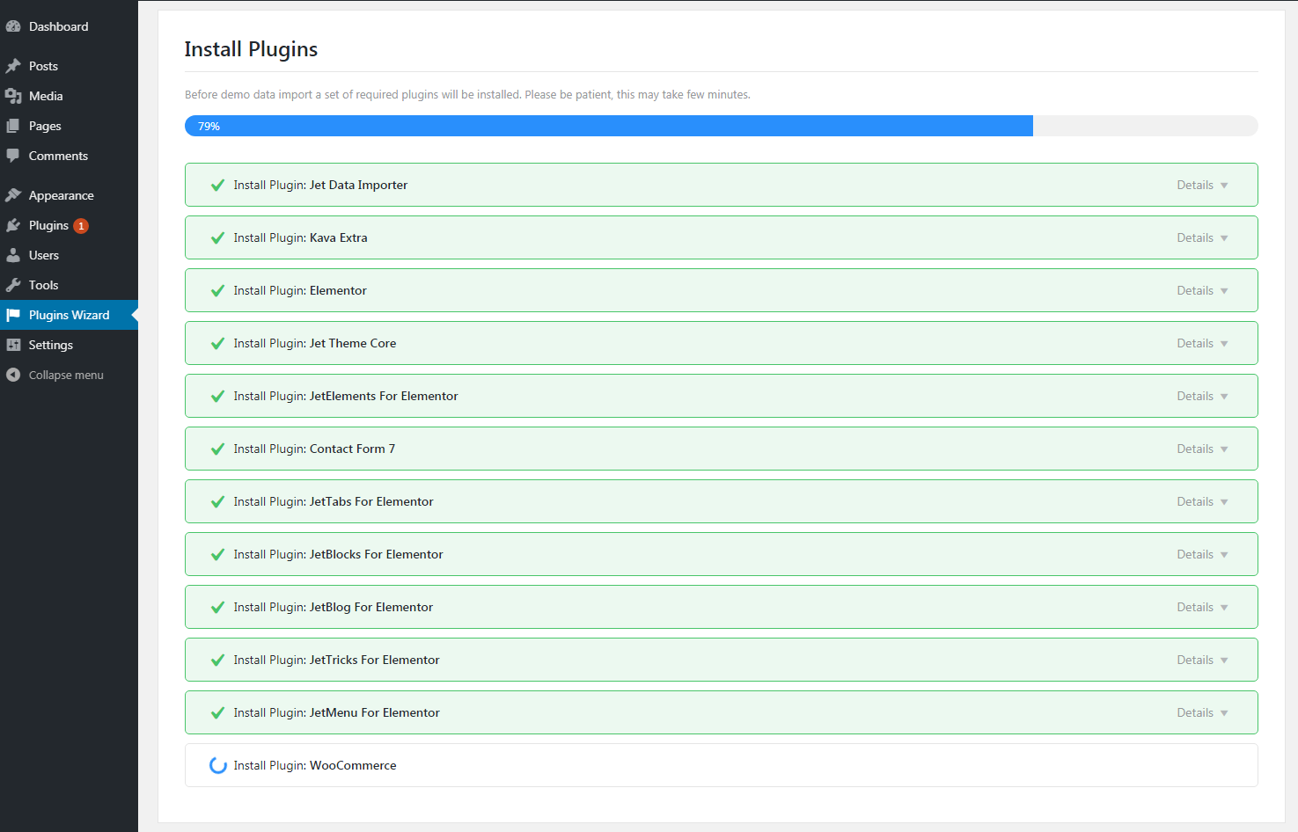This screenshot has height=832, width=1298.
Task: Click the Appearance paintbrush icon
Action: click(13, 195)
